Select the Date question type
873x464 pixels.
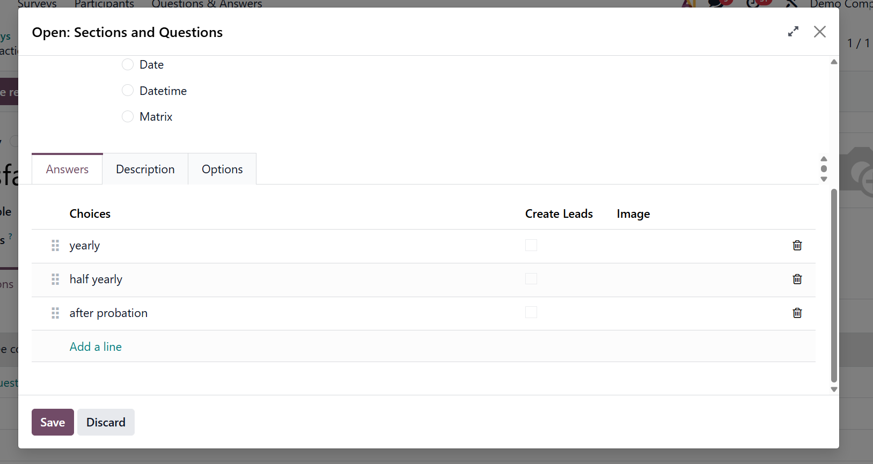tap(128, 64)
